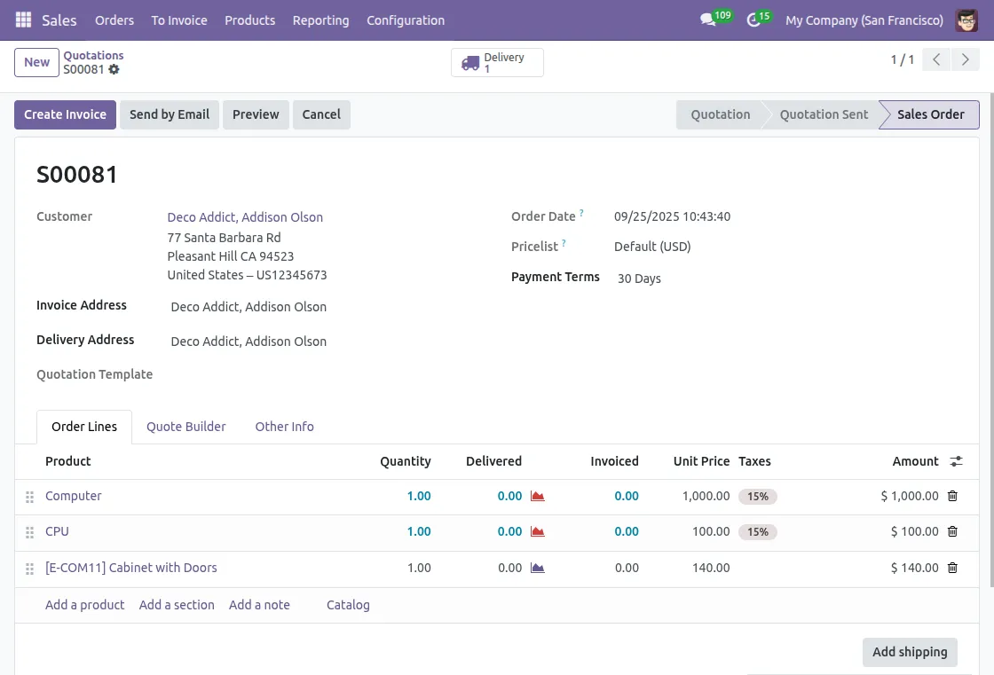Open the column options adjust icon
This screenshot has width=994, height=675.
tap(956, 461)
